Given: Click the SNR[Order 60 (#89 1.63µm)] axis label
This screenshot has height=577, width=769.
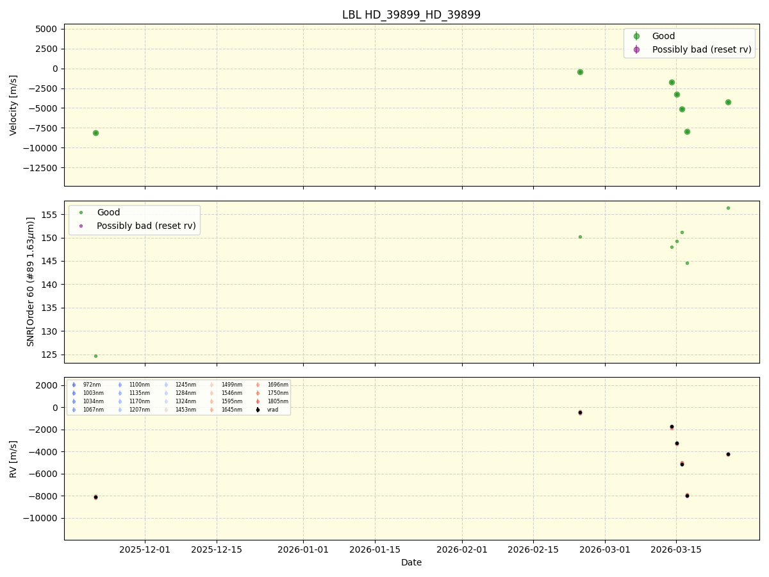Looking at the screenshot, I should [31, 281].
